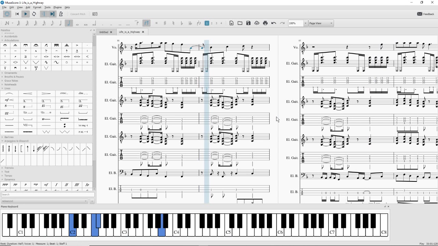
Task: Open the Advanced workspace dropdown
Action: coord(44,201)
